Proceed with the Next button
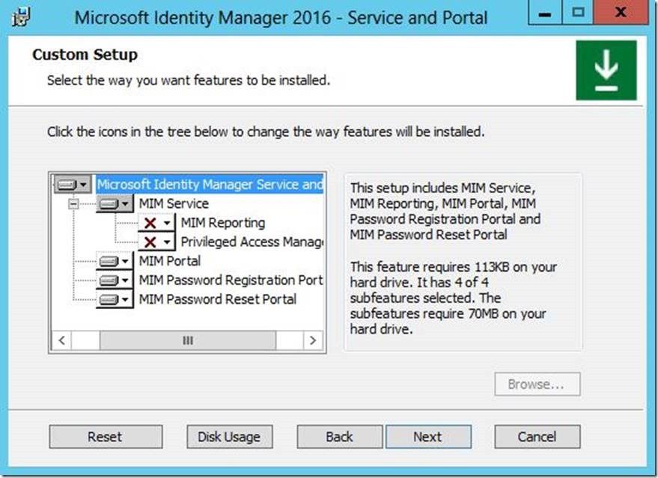Image resolution: width=658 pixels, height=478 pixels. coord(428,437)
